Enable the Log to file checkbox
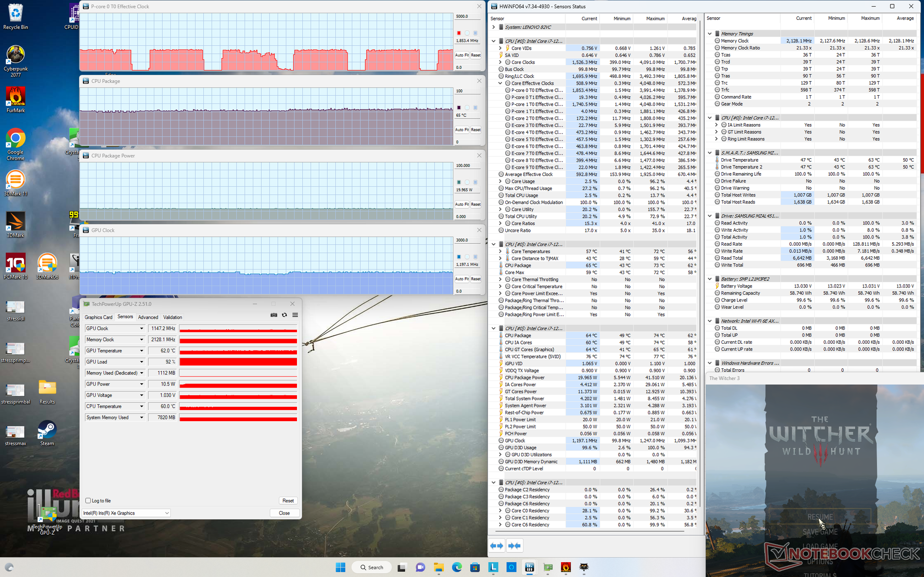The width and height of the screenshot is (924, 577). (88, 501)
